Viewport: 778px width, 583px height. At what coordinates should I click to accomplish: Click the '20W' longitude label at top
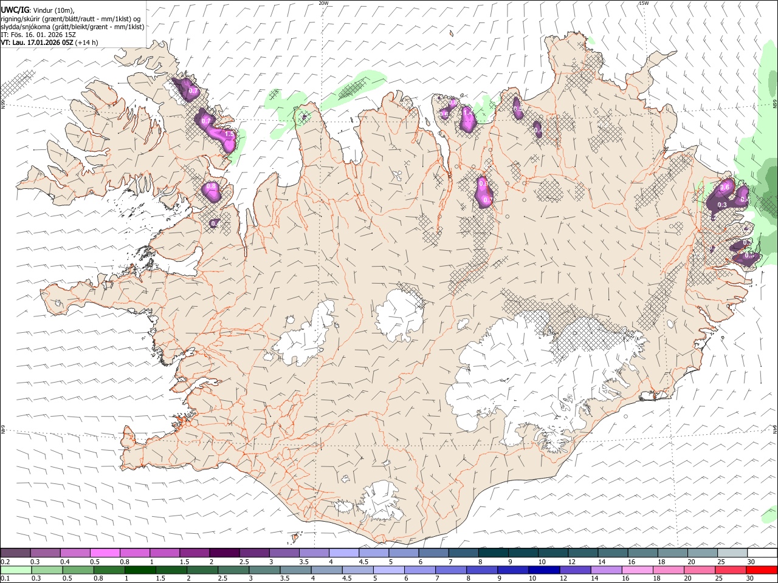pos(323,3)
